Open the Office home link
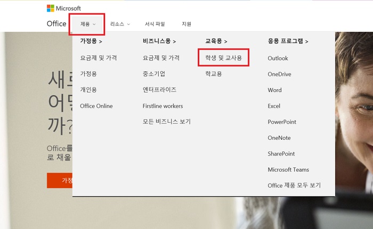This screenshot has height=229, width=373. 56,24
